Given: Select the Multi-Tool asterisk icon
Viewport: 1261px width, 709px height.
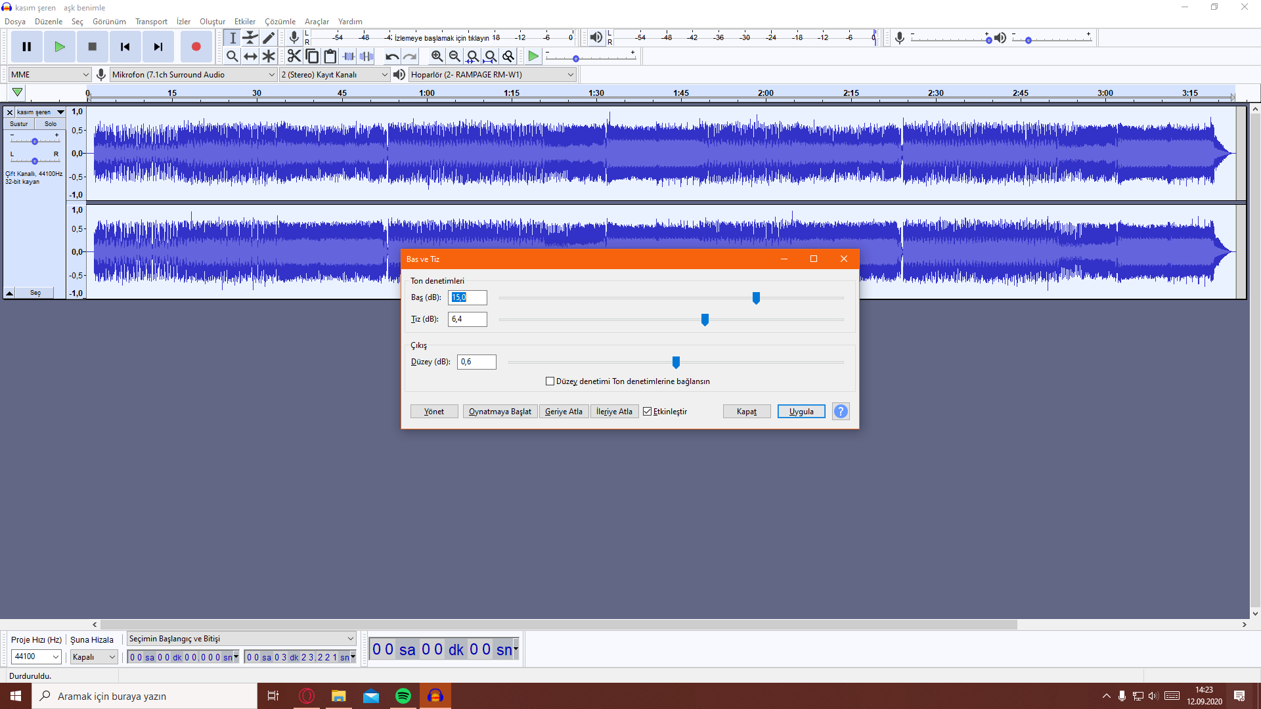Looking at the screenshot, I should (269, 56).
